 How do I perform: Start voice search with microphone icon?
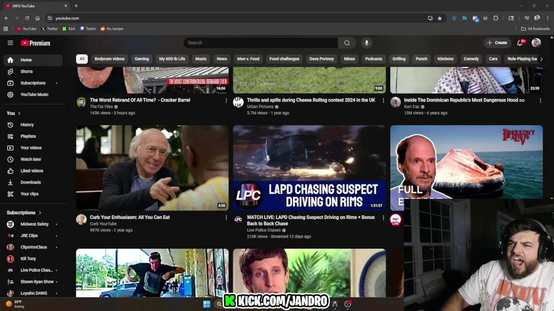367,43
